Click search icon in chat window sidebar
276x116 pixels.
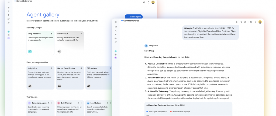[x=116, y=31]
